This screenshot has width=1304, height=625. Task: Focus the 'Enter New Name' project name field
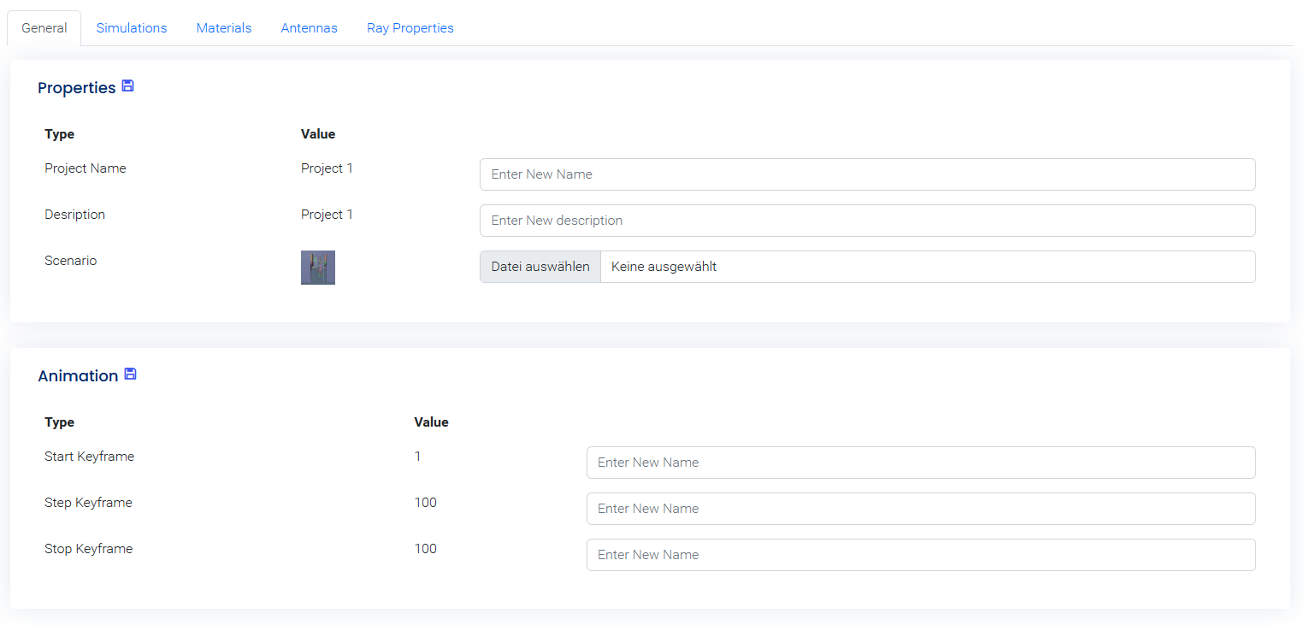click(867, 174)
